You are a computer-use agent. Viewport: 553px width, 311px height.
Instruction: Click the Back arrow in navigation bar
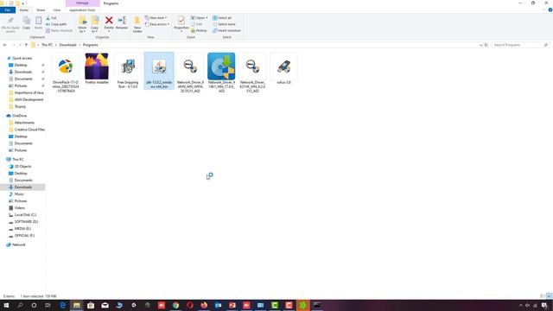coord(5,45)
